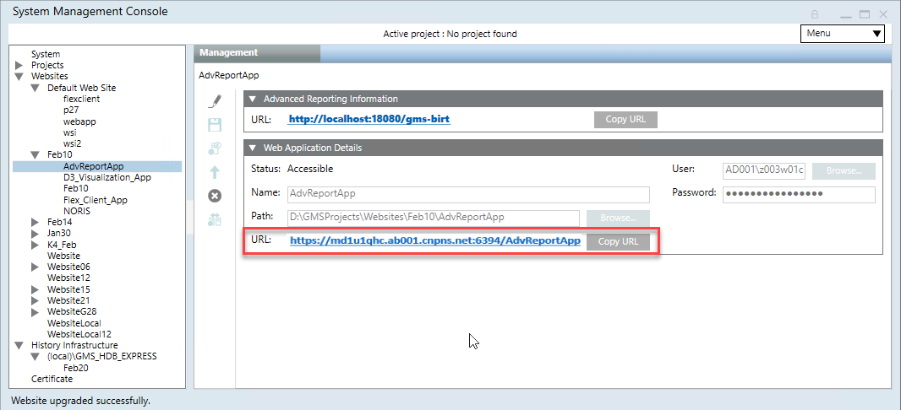The image size is (901, 410).
Task: Open the localhost gms-birt link
Action: pyautogui.click(x=369, y=119)
